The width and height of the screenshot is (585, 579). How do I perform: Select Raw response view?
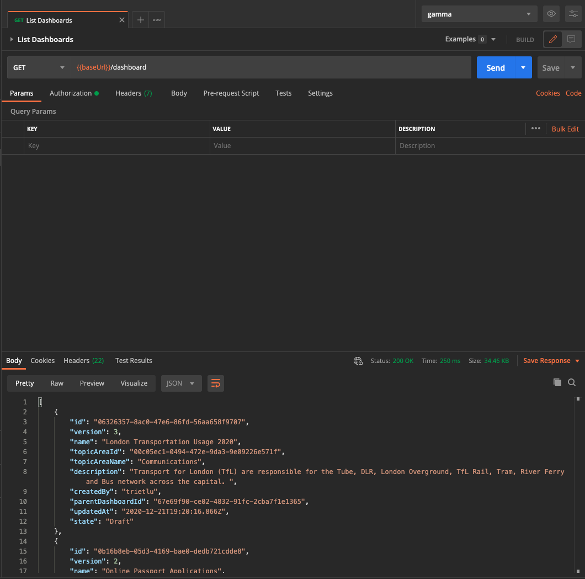(x=57, y=383)
